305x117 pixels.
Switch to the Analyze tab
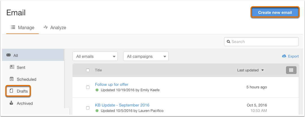(55, 28)
